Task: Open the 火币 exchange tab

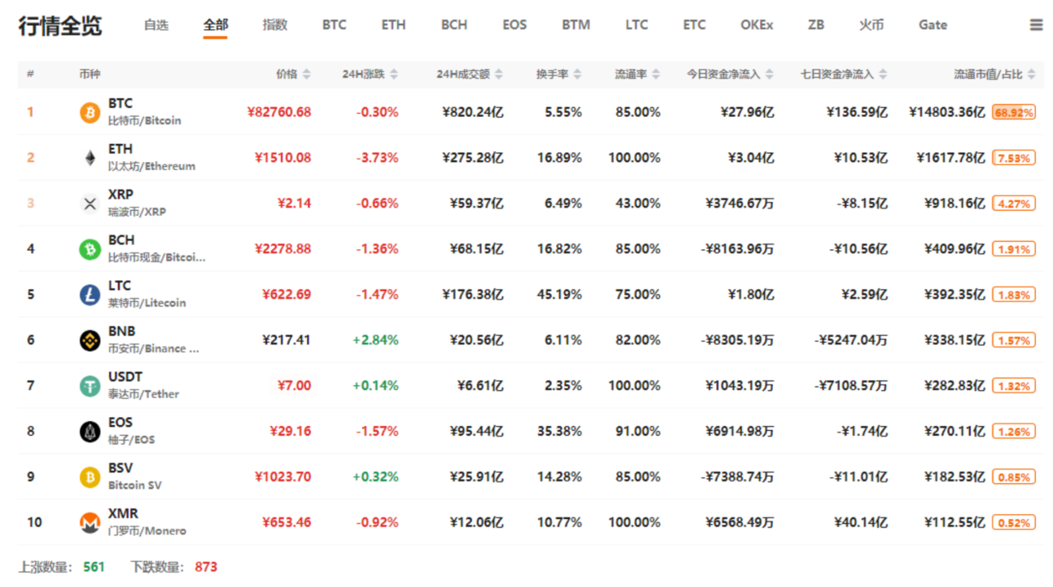Action: point(871,25)
